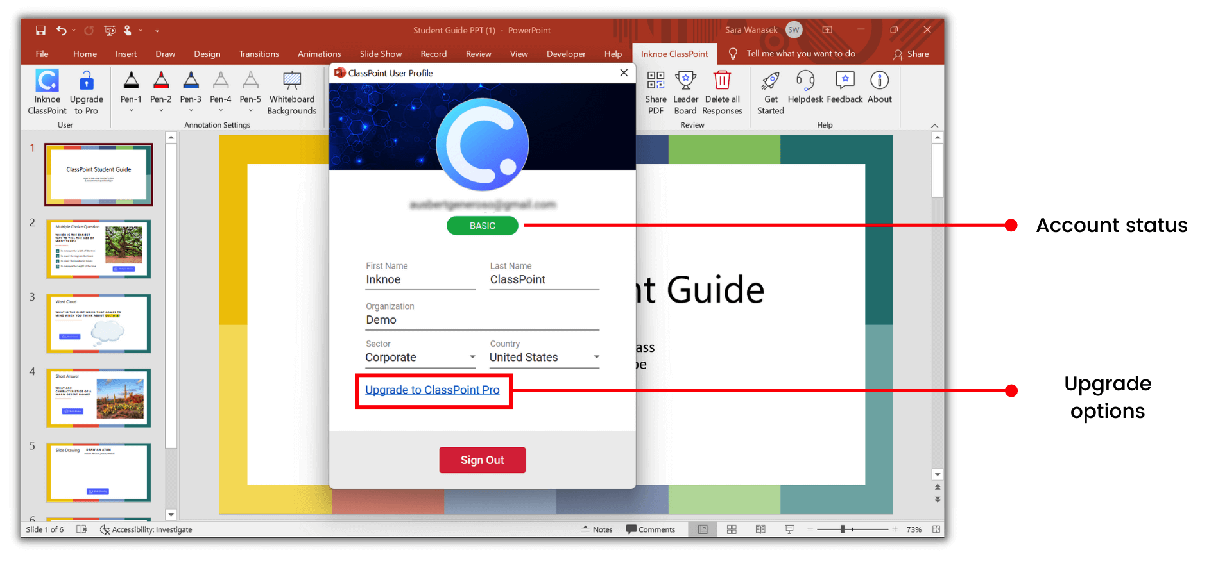Click the zoom slider handle

(843, 529)
